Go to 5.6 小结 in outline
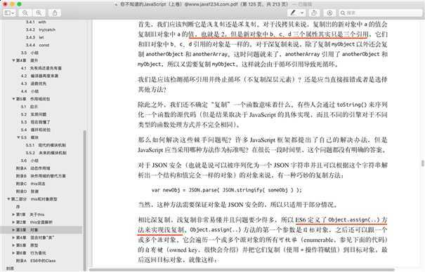 [30, 161]
